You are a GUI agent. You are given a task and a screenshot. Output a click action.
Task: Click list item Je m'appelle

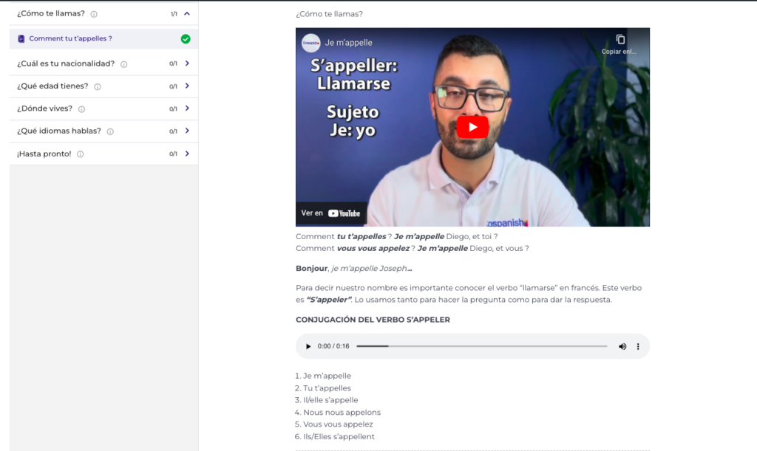pyautogui.click(x=327, y=376)
